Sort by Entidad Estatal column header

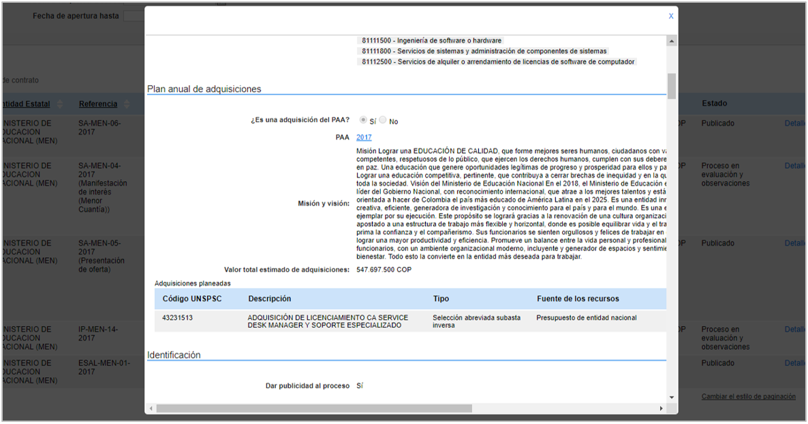(x=26, y=104)
